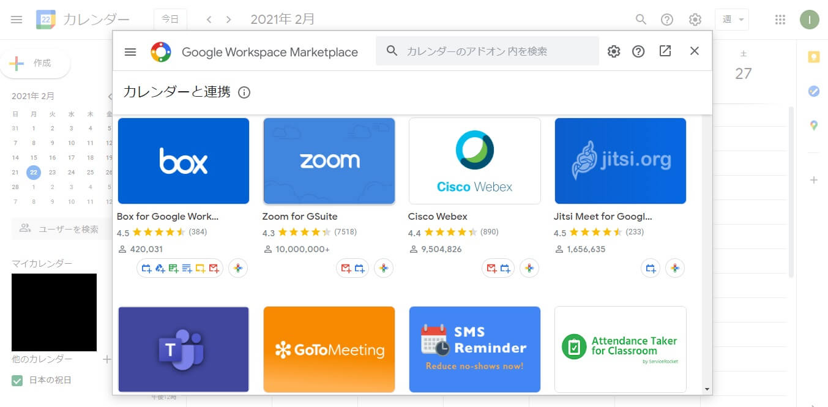
Task: Click the 今日 button
Action: (x=170, y=20)
